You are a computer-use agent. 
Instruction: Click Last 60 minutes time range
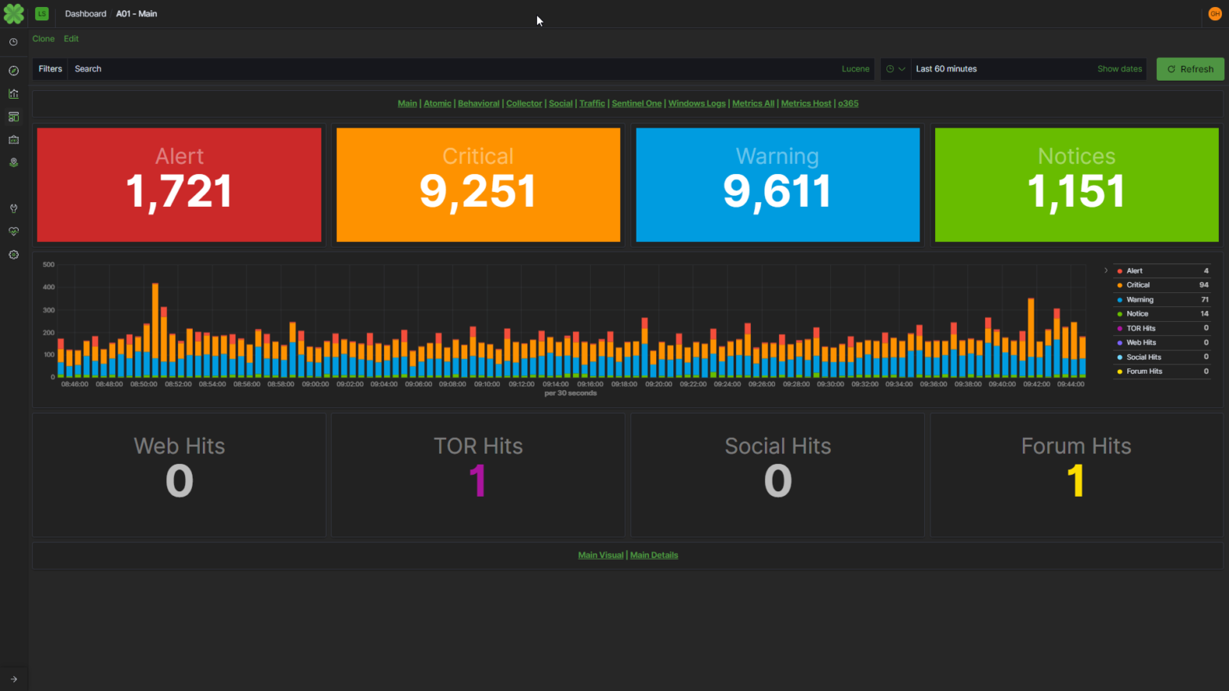click(x=946, y=69)
